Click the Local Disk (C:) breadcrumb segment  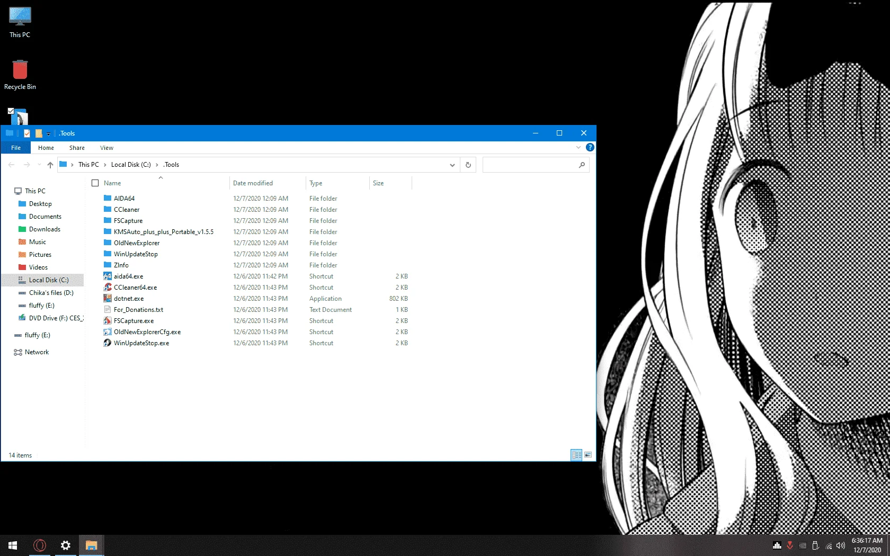(x=131, y=165)
